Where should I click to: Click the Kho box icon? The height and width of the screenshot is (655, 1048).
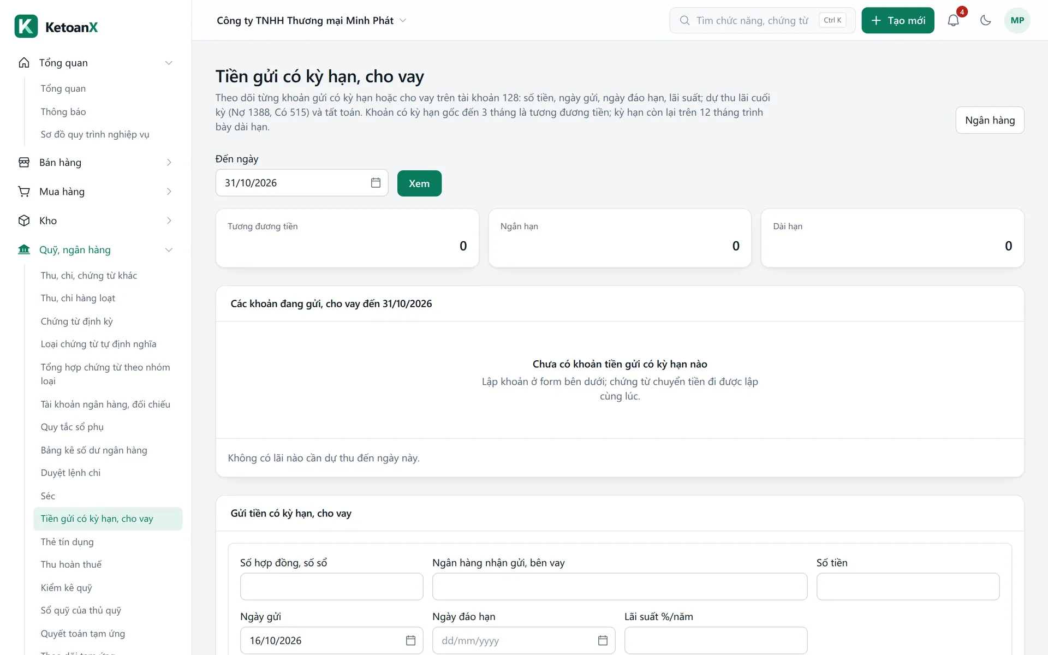24,221
